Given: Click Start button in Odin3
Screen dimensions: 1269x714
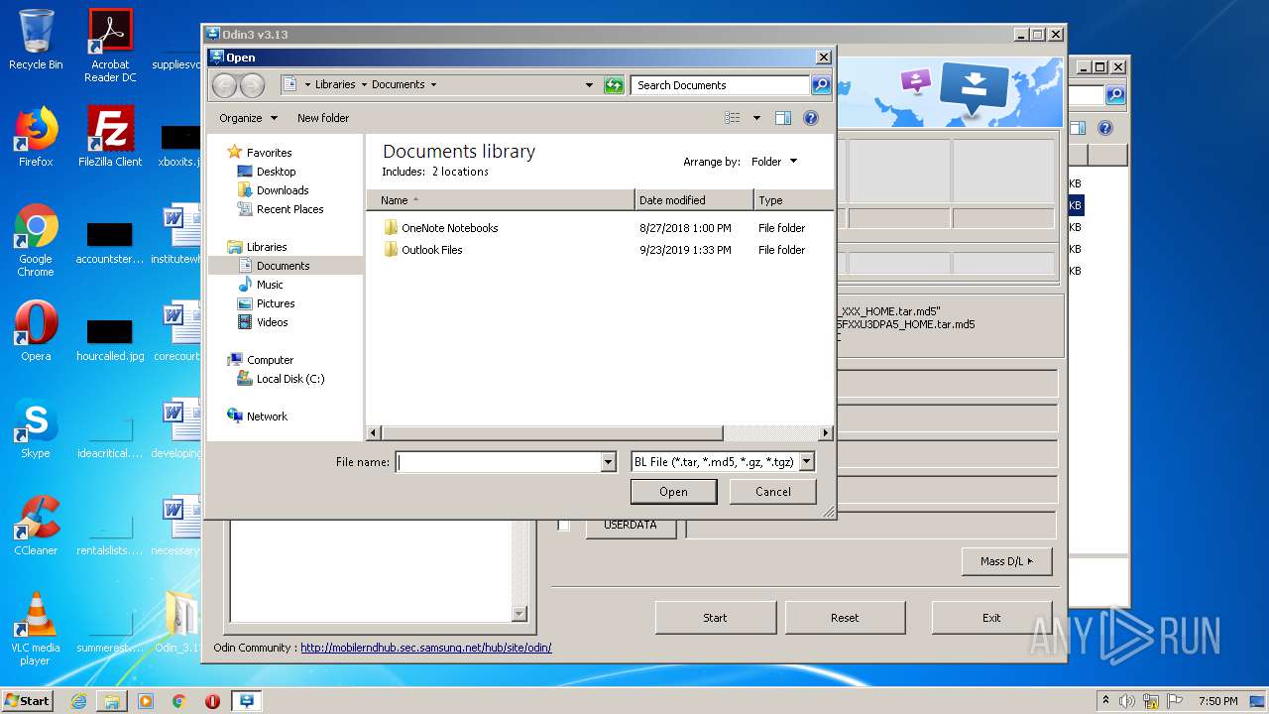Looking at the screenshot, I should tap(715, 617).
